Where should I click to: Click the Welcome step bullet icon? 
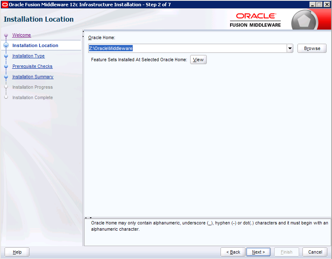point(6,35)
